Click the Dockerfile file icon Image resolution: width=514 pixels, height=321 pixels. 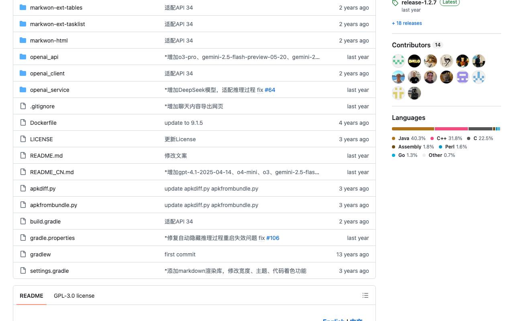pos(23,123)
